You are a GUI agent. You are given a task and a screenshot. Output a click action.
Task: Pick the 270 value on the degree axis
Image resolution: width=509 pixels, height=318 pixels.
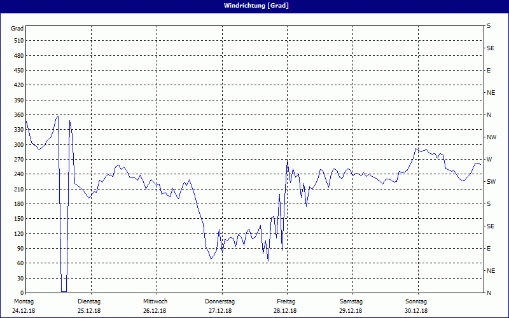18,160
